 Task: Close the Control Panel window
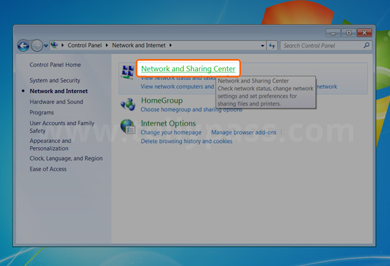tap(365, 33)
